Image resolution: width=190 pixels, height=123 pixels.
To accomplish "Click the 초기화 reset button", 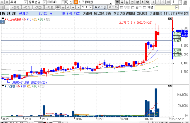I will pos(113,8).
